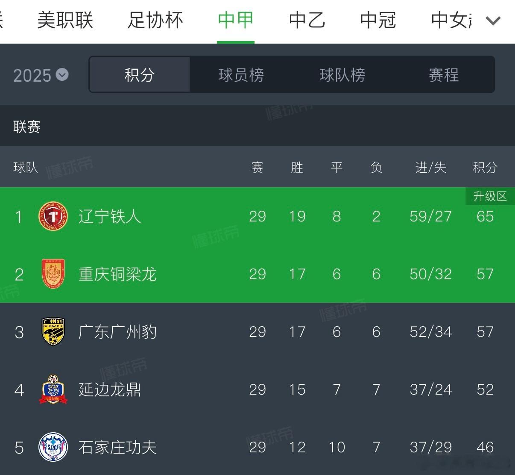
Task: Click the 广东广州豹 team name
Action: coord(117,332)
